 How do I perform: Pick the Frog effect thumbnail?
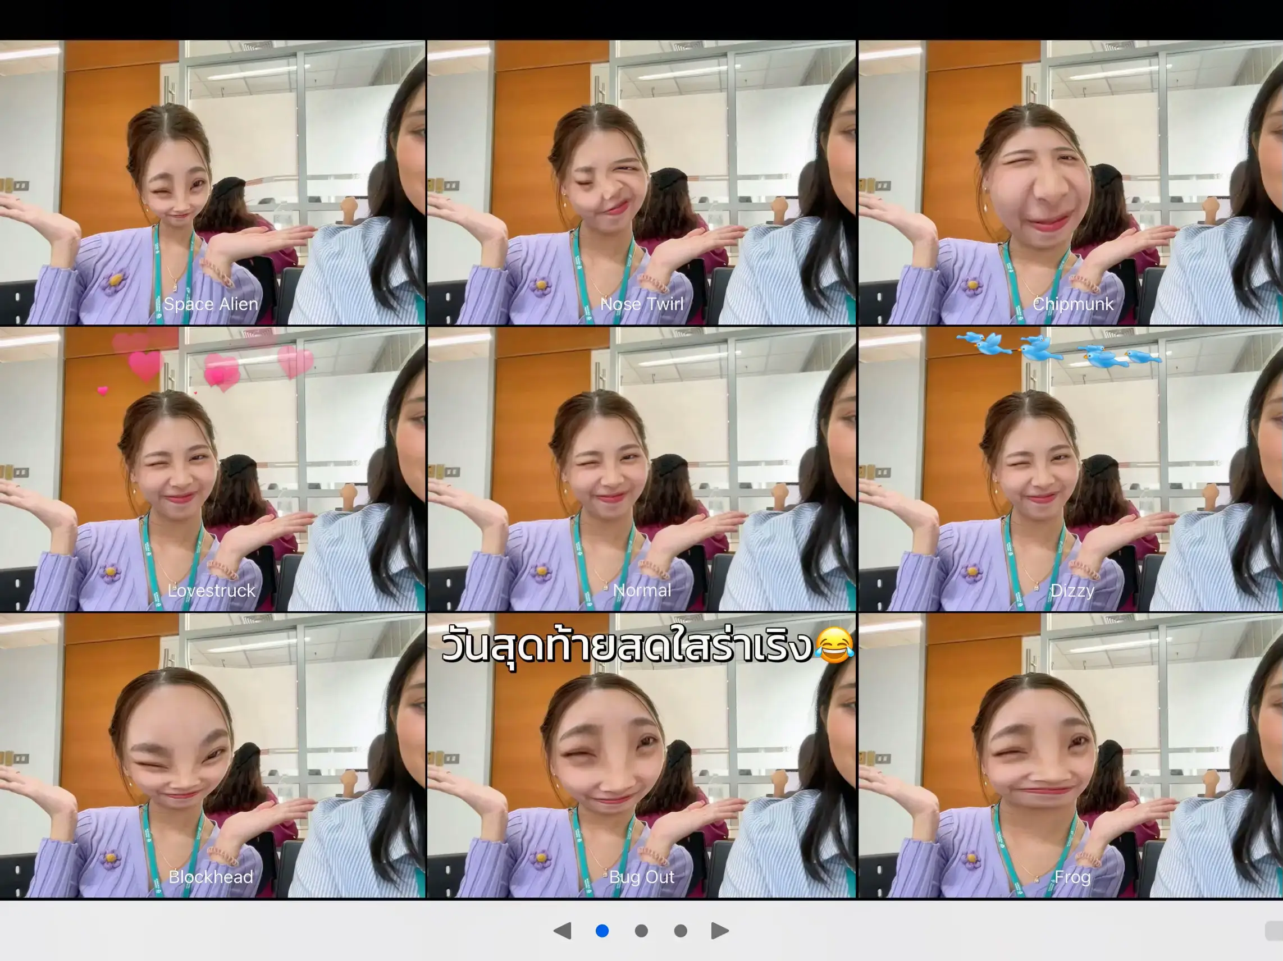(x=1071, y=755)
